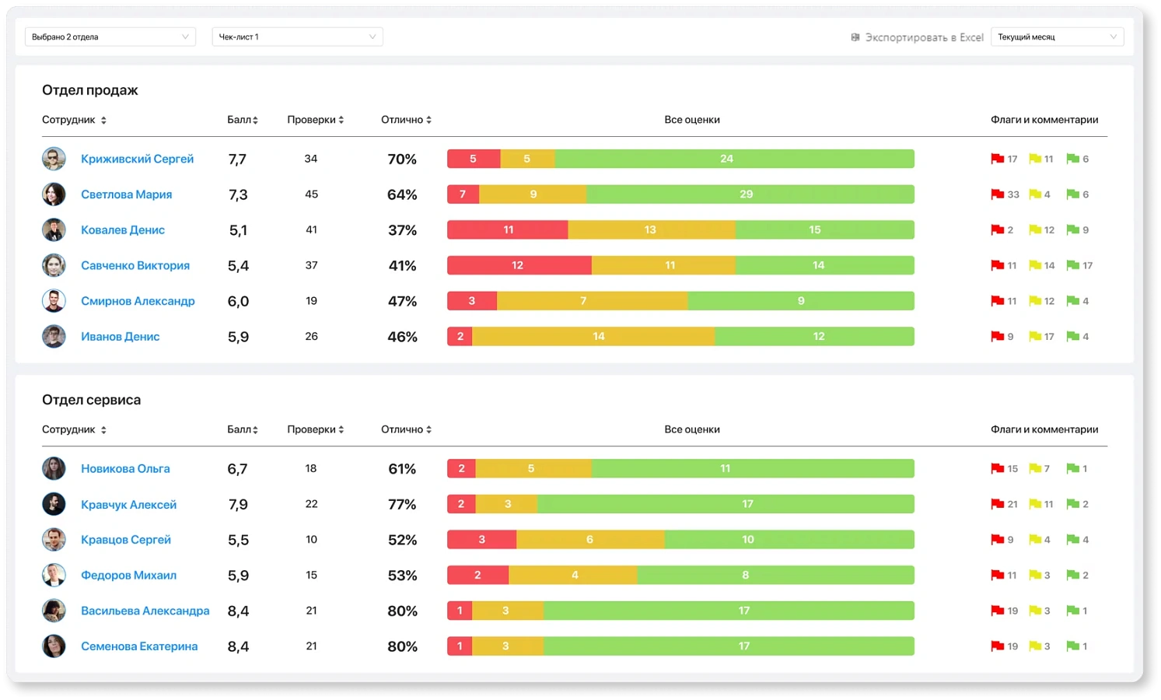
Task: Click score '5,9' for Иванов Денис
Action: coord(238,337)
